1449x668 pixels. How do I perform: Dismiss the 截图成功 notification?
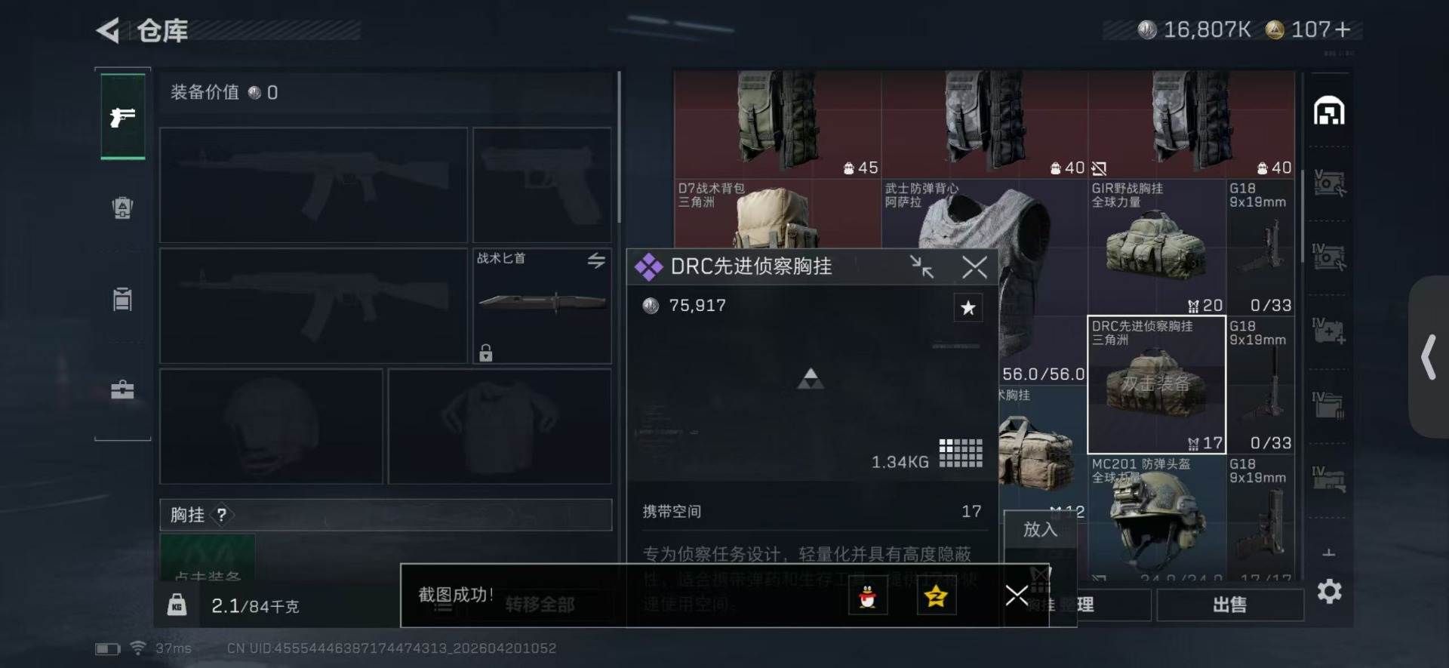(x=1017, y=596)
